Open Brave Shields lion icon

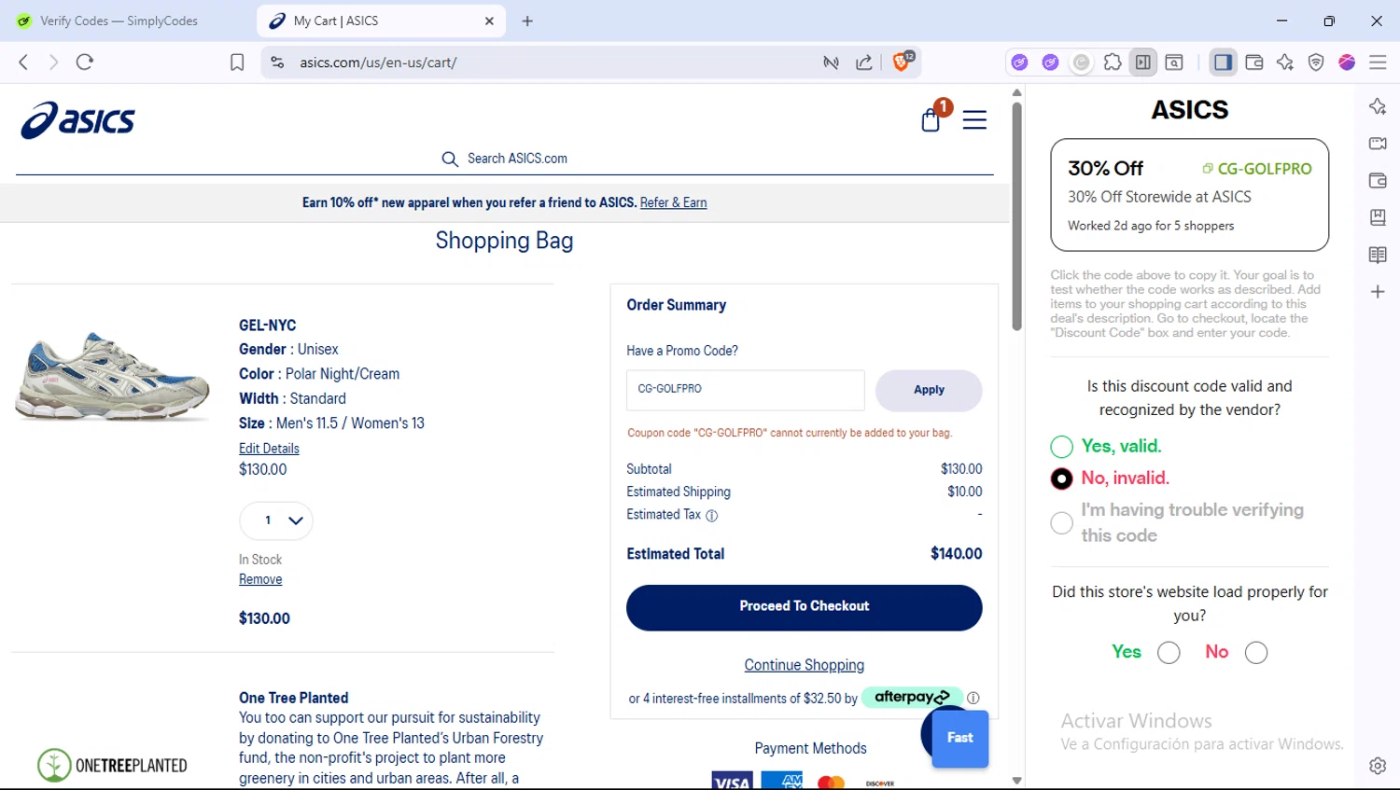point(903,62)
